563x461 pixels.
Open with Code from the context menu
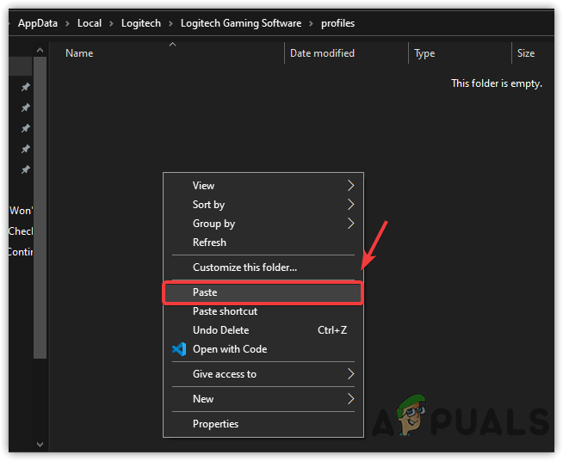point(263,349)
